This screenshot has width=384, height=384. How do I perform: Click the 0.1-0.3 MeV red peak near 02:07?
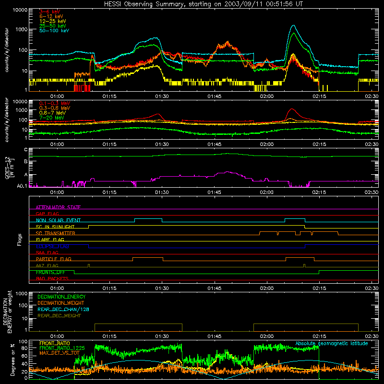(292, 109)
